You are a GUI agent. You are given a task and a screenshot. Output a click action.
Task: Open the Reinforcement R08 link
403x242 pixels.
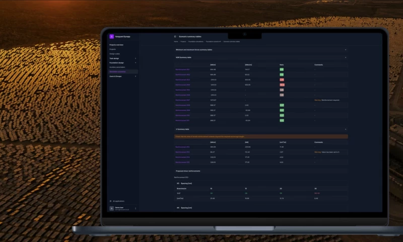coord(182,105)
